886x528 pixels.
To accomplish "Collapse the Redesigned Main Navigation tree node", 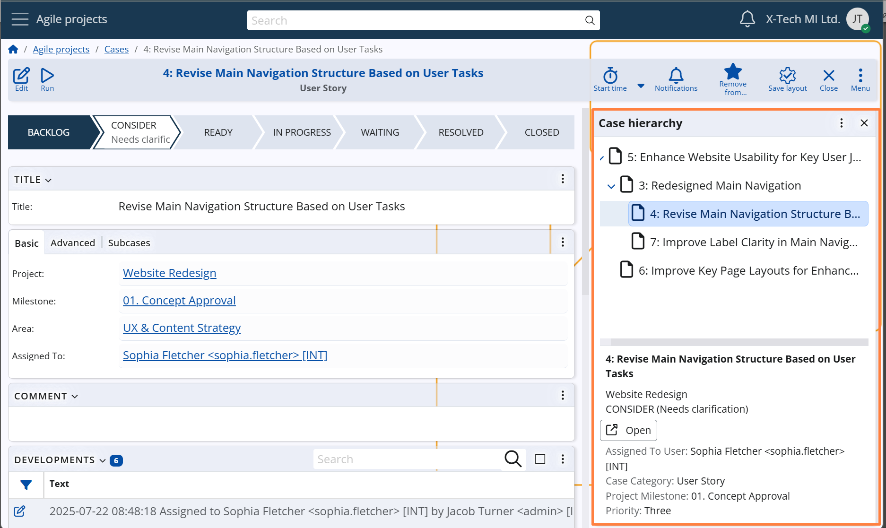I will click(611, 186).
